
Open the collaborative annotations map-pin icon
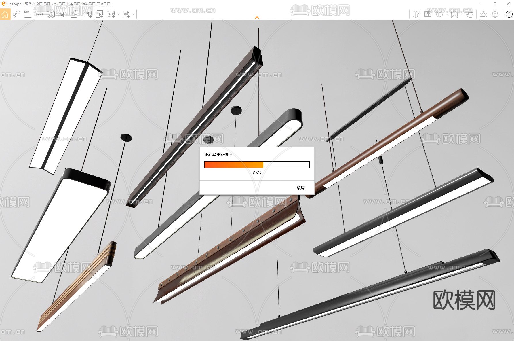[x=16, y=14]
